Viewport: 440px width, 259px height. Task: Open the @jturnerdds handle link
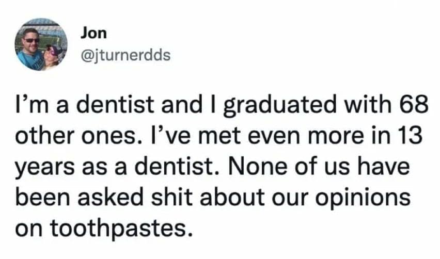tap(125, 55)
